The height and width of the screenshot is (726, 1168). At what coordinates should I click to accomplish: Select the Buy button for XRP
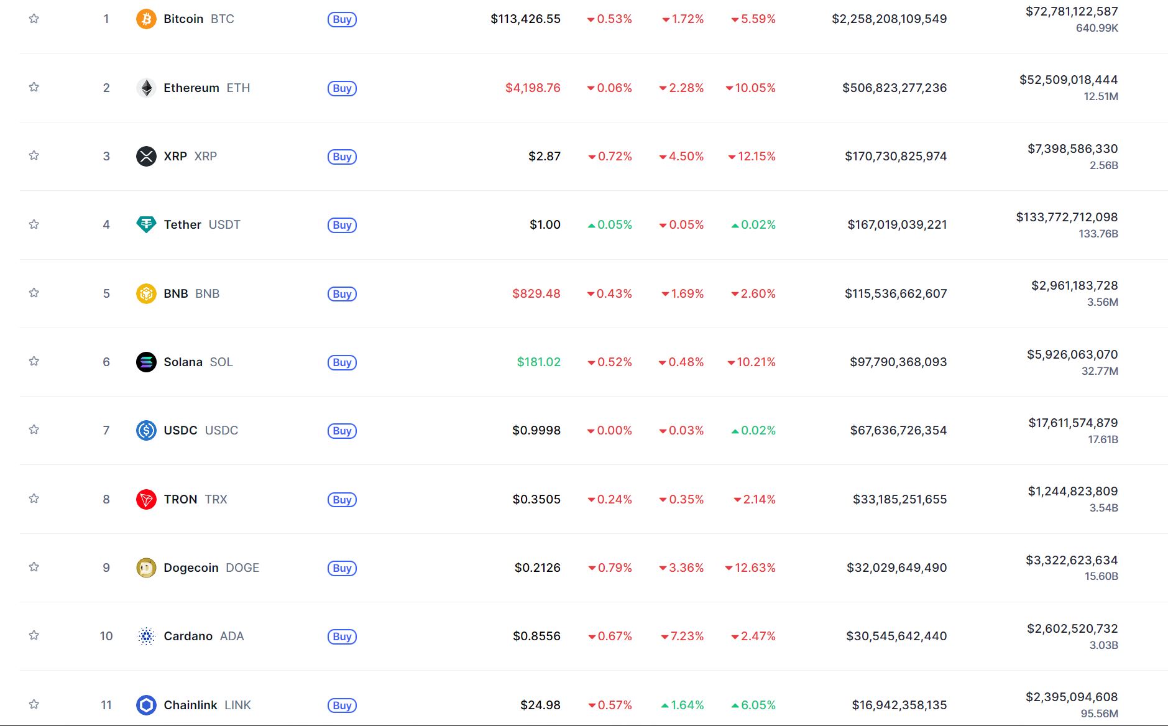342,157
